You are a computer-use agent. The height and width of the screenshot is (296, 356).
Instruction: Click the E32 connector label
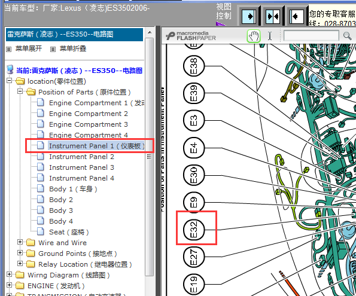(194, 230)
